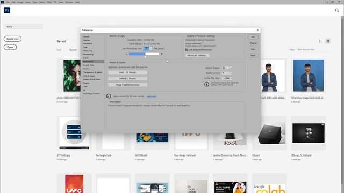
Task: Switch Home screen to list view icon
Action: 321,41
